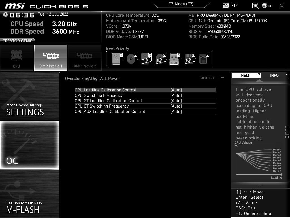Open the BIOS search magnifier icon
The height and width of the screenshot is (218, 290).
tap(255, 6)
